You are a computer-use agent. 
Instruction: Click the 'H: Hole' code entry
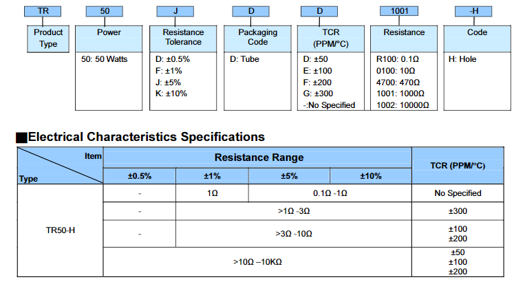462,59
